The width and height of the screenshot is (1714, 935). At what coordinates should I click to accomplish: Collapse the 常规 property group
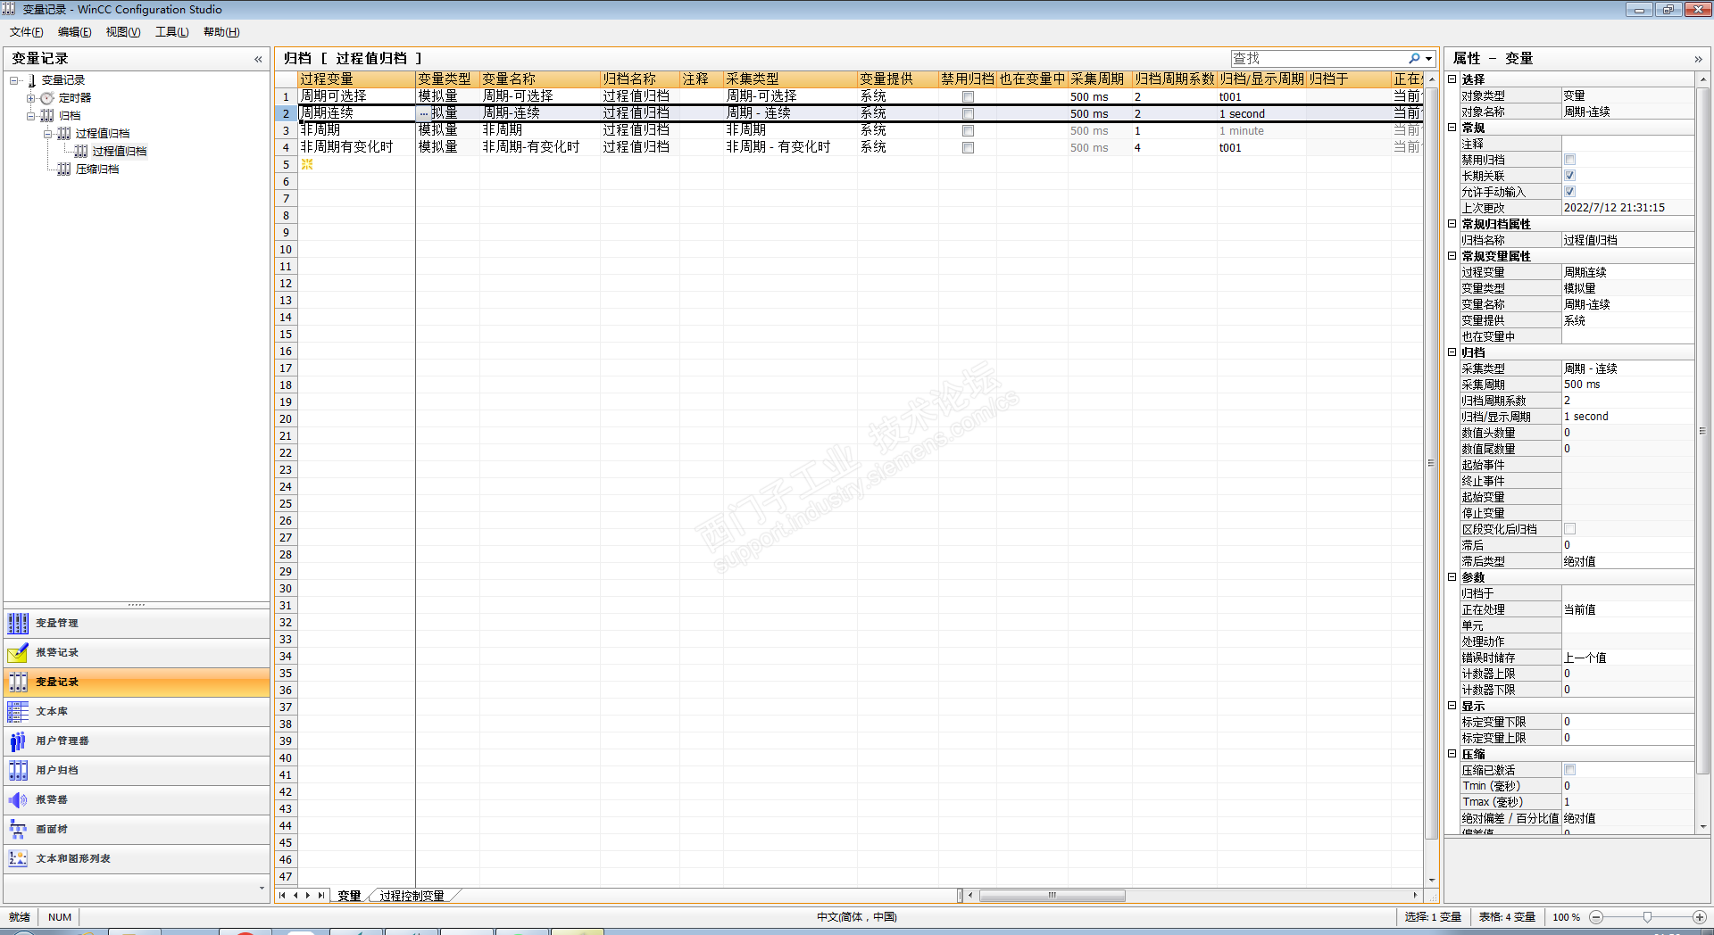pos(1452,128)
